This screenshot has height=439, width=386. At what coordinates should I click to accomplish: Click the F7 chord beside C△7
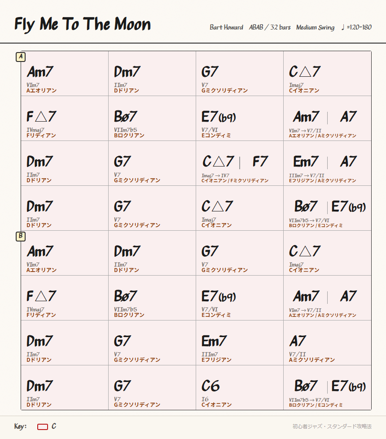(260, 162)
